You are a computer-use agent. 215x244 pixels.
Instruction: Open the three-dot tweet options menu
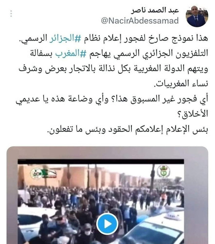[11, 14]
